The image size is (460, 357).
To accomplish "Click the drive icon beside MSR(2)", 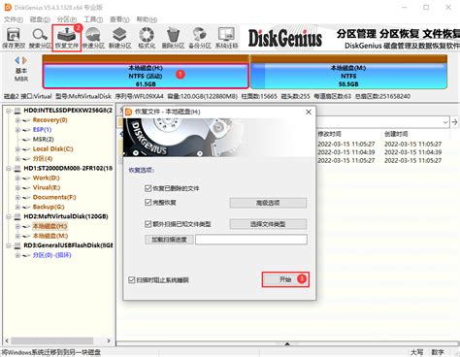I will (26, 140).
